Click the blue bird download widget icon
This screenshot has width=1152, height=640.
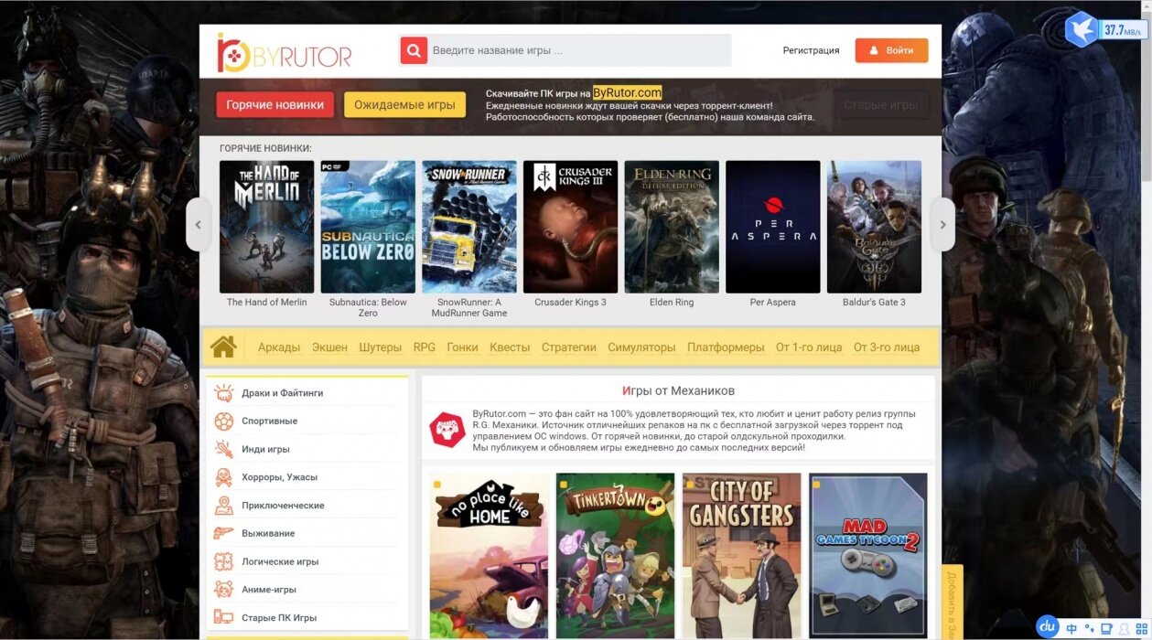pyautogui.click(x=1082, y=29)
